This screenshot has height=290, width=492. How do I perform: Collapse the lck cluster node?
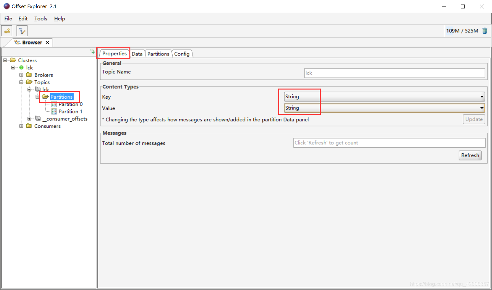pyautogui.click(x=13, y=67)
